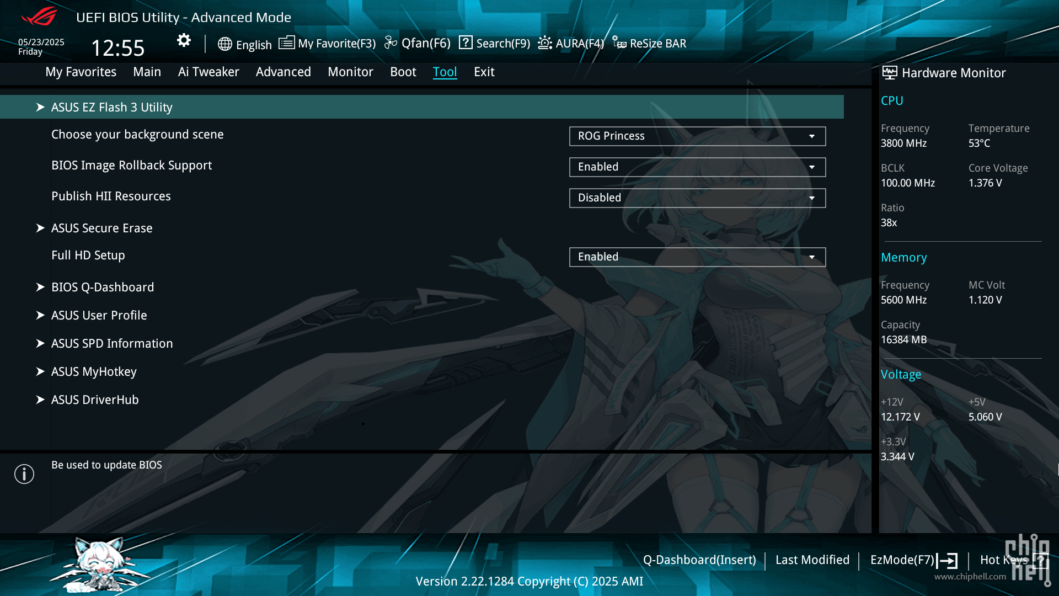Select Publish HII Resources label
1059x596 pixels.
pos(111,196)
